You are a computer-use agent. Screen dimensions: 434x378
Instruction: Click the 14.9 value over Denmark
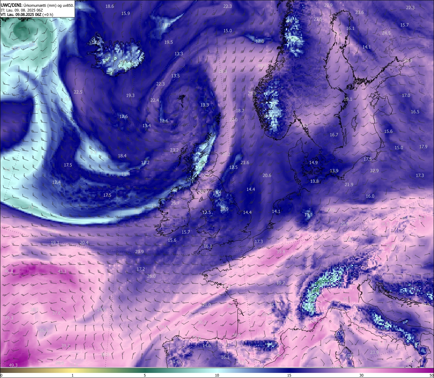pos(313,162)
